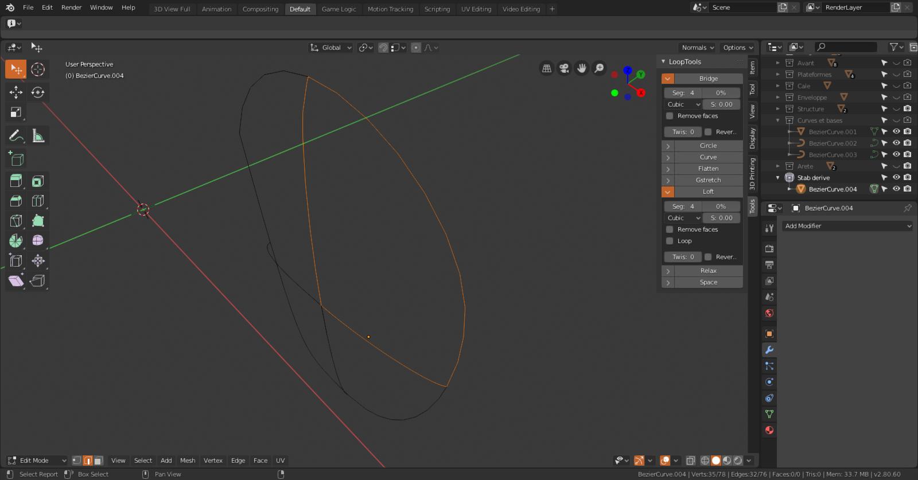The height and width of the screenshot is (480, 918).
Task: Click the Seg: 4 field under Bridge
Action: click(x=683, y=93)
